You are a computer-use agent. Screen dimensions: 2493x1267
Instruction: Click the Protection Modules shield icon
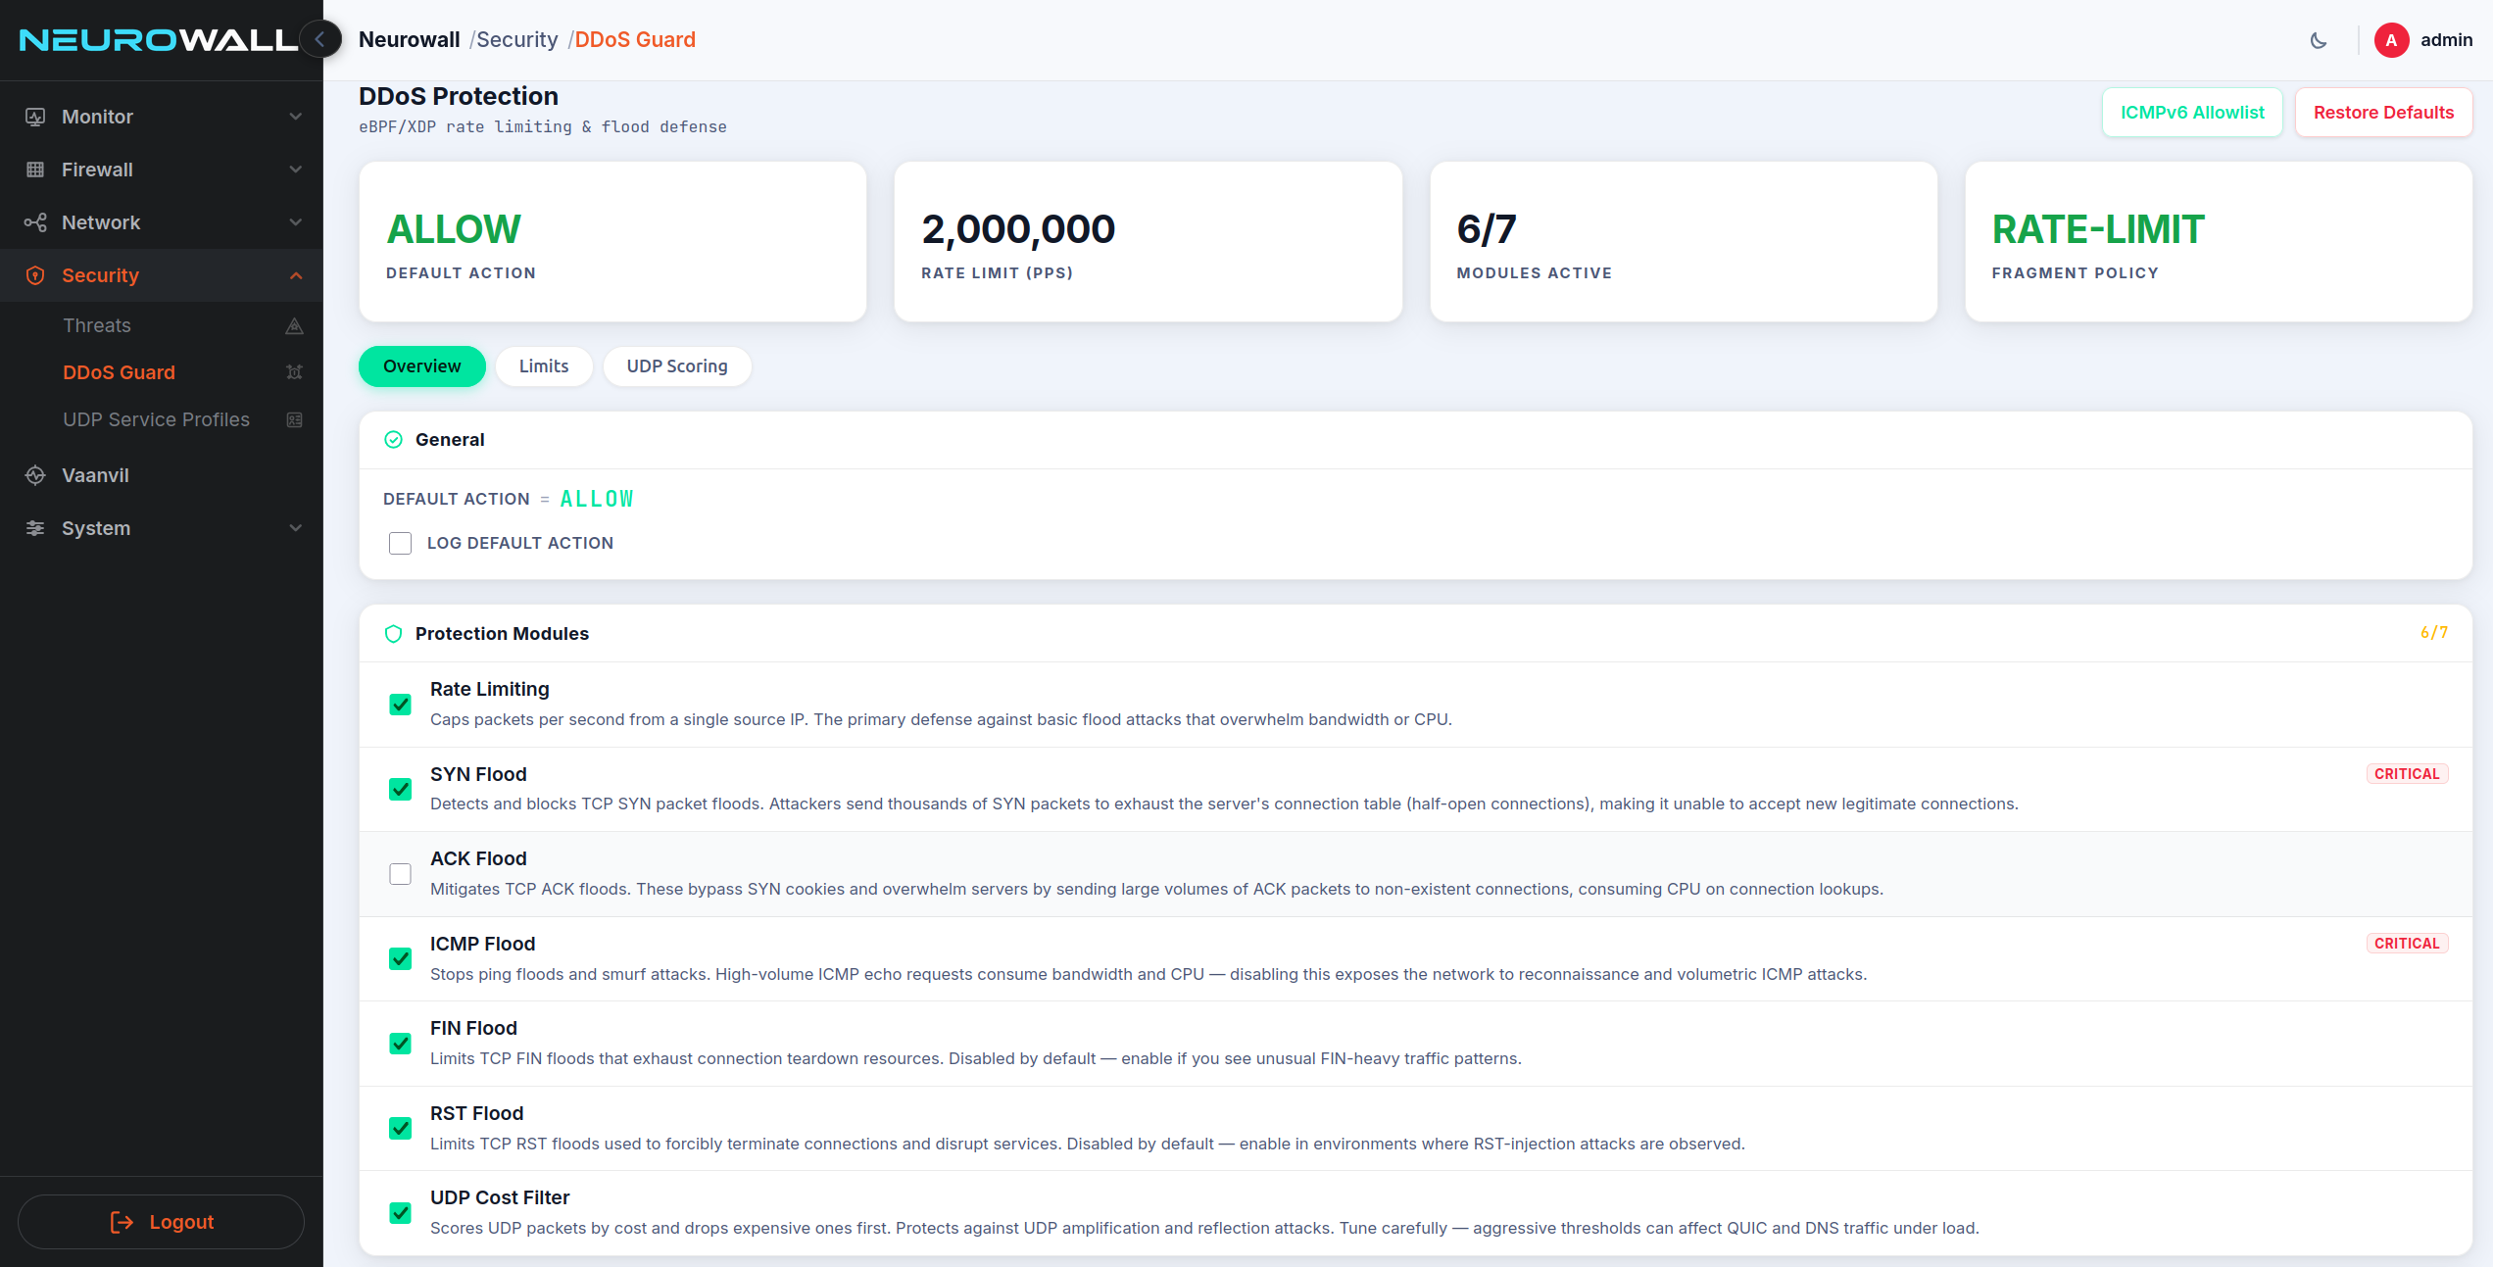pyautogui.click(x=393, y=634)
